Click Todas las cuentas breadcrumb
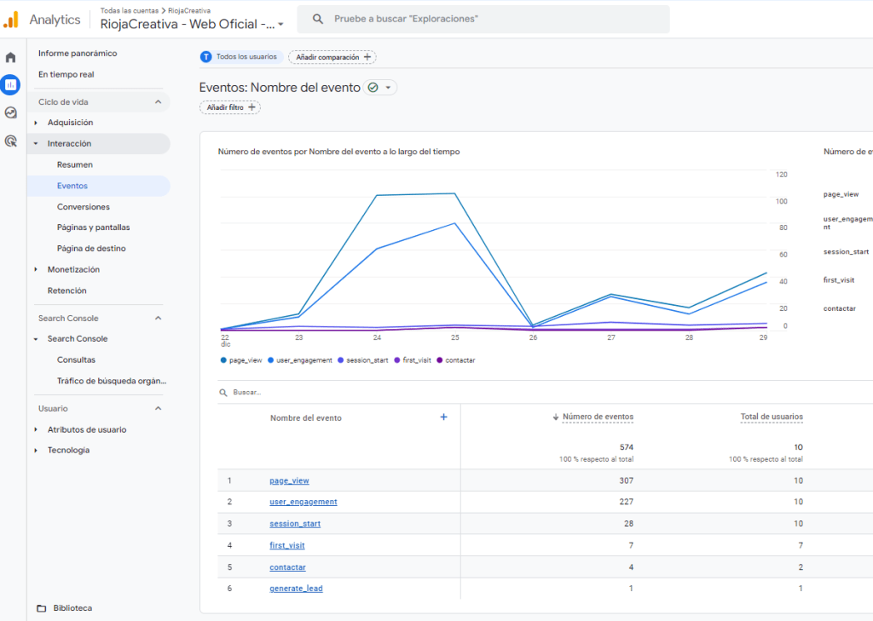 coord(130,10)
